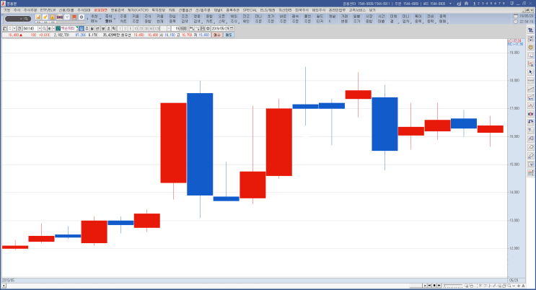Open the 주식주문 menu
The width and height of the screenshot is (536, 290).
tap(30, 10)
